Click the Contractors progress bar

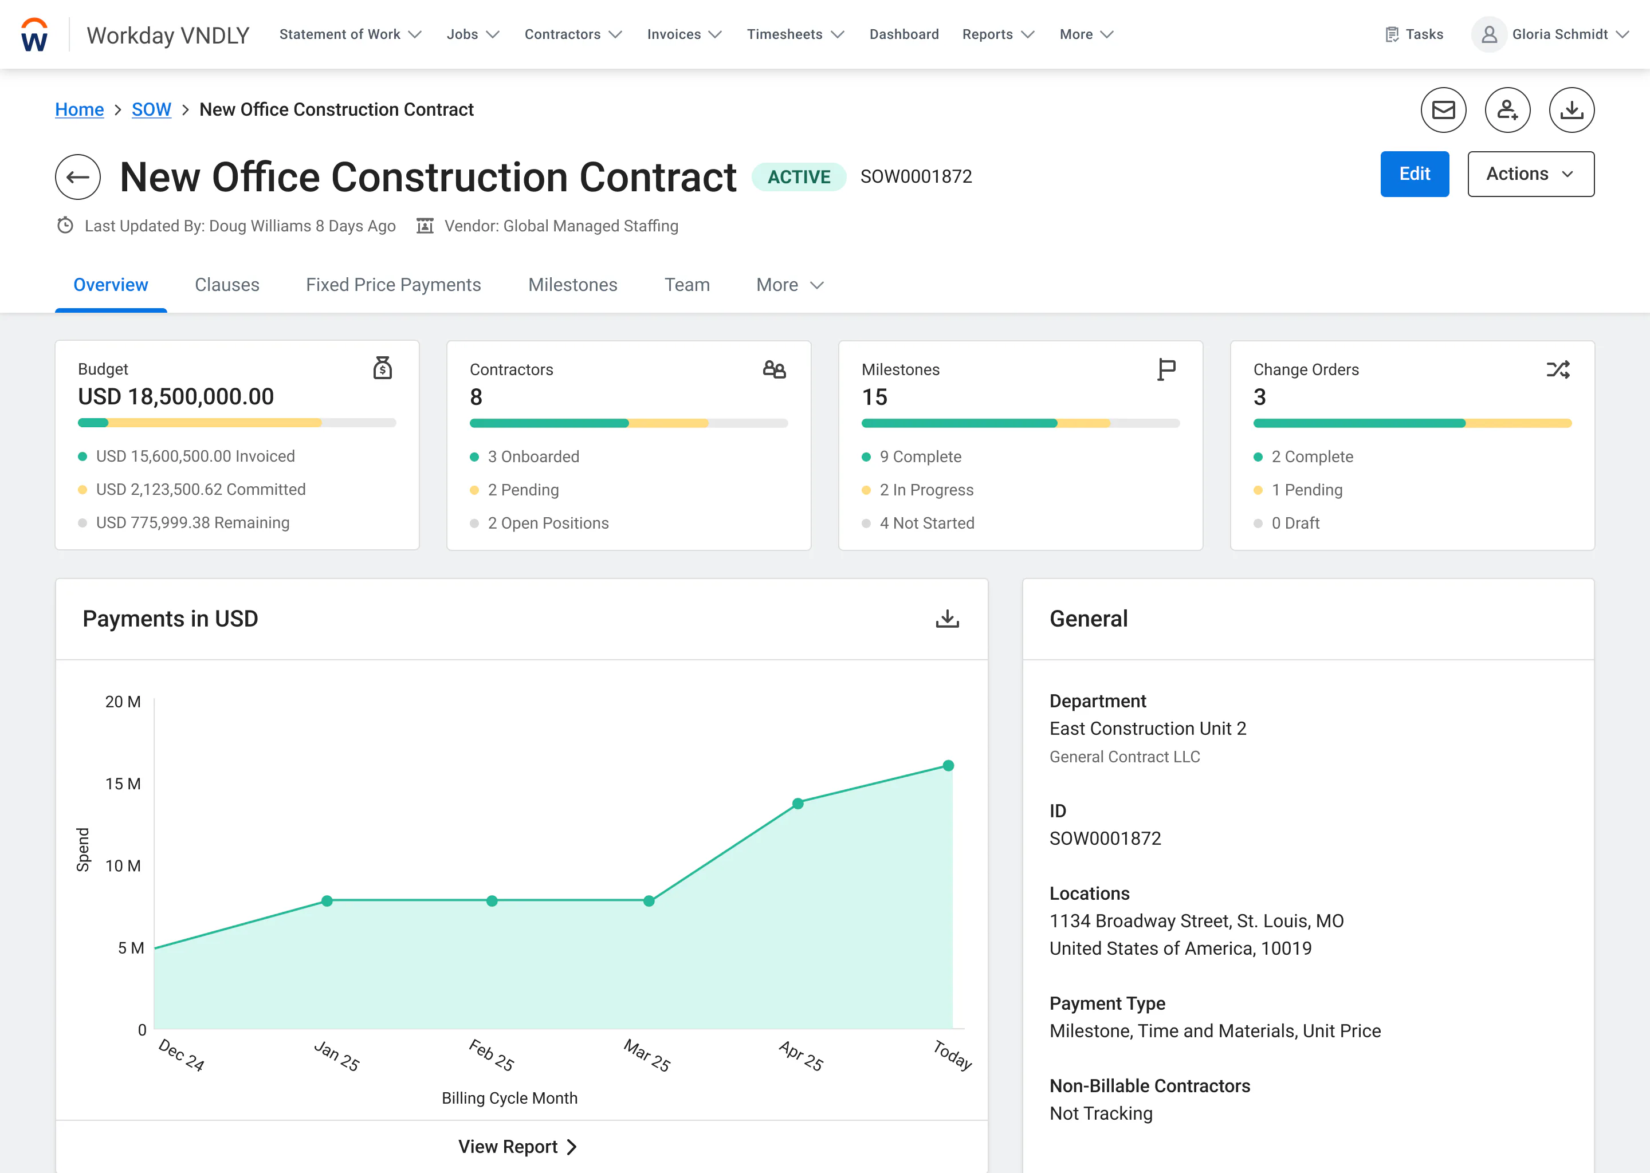pyautogui.click(x=628, y=423)
